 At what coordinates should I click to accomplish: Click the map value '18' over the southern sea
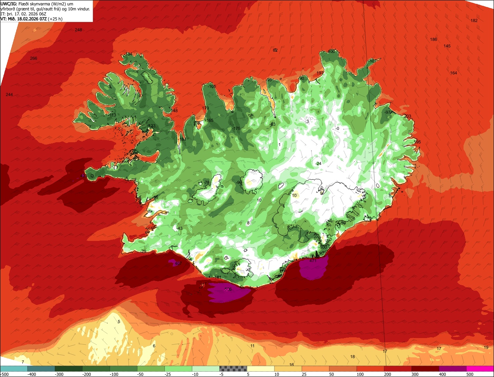click(x=352, y=357)
